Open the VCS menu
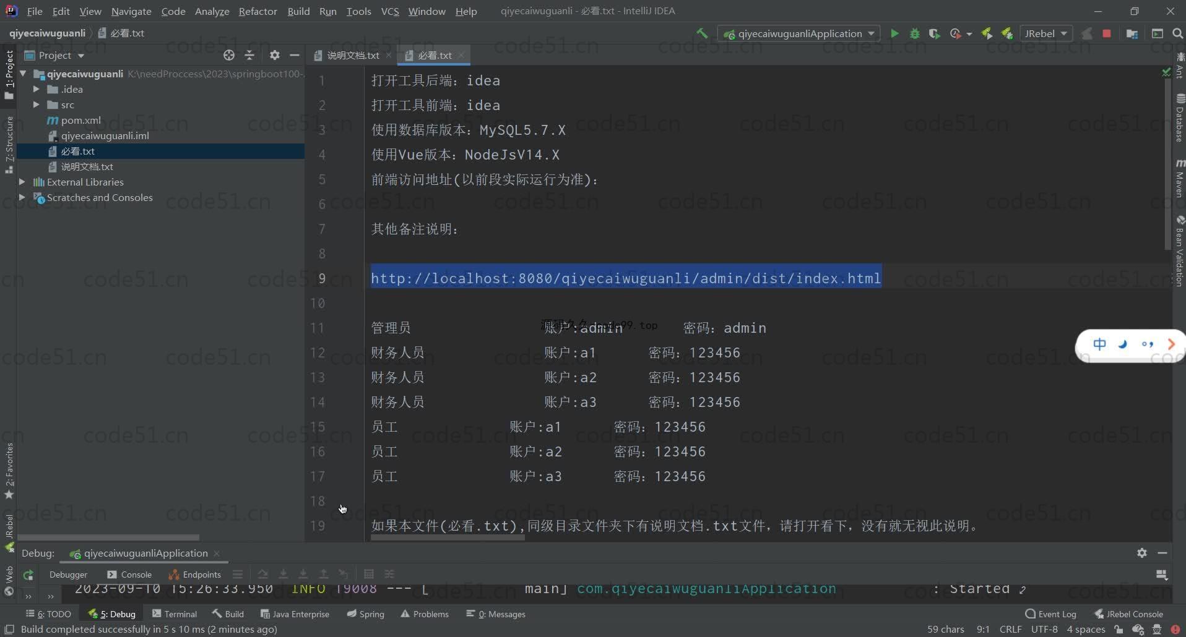The image size is (1186, 637). [x=389, y=11]
